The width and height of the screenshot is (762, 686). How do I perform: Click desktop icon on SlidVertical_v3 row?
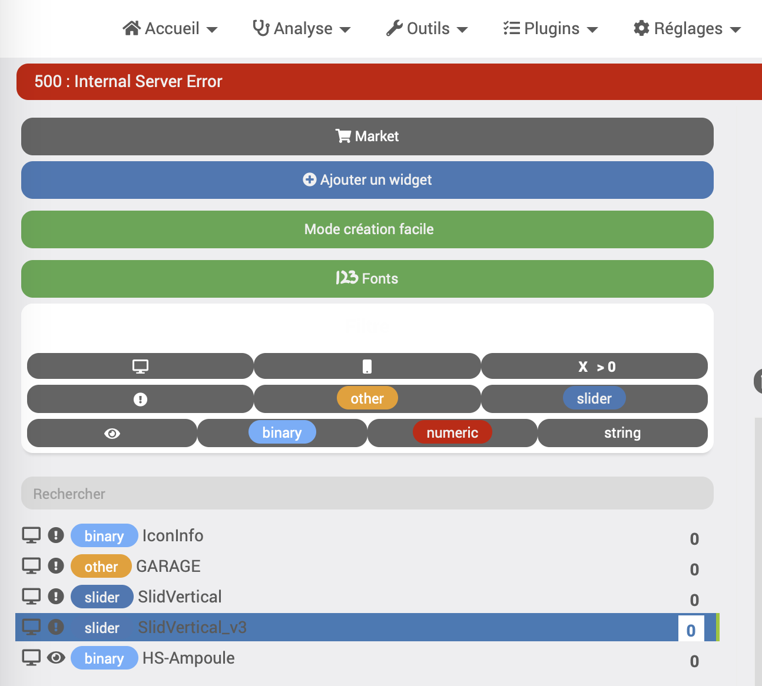31,627
